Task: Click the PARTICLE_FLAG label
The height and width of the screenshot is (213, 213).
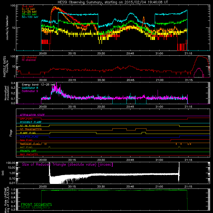Action: [30, 144]
